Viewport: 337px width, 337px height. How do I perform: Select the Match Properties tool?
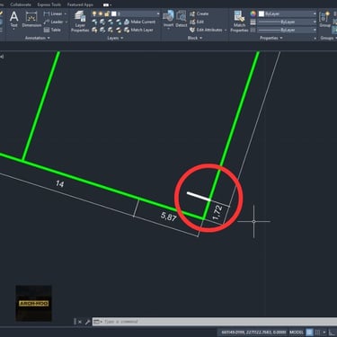tap(239, 21)
